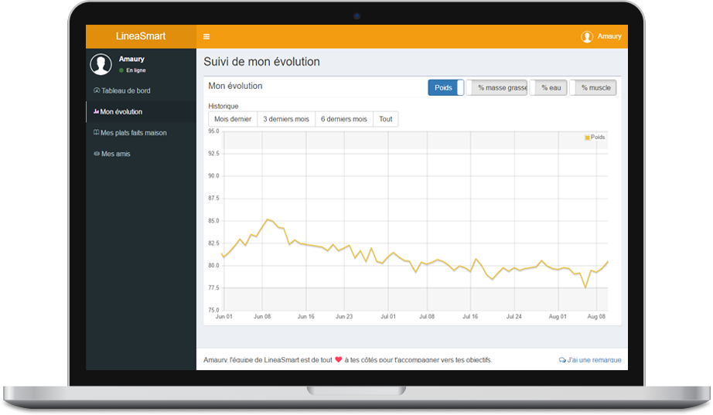Image resolution: width=713 pixels, height=415 pixels.
Task: Click the Amaury avatar in the sidebar
Action: click(101, 64)
